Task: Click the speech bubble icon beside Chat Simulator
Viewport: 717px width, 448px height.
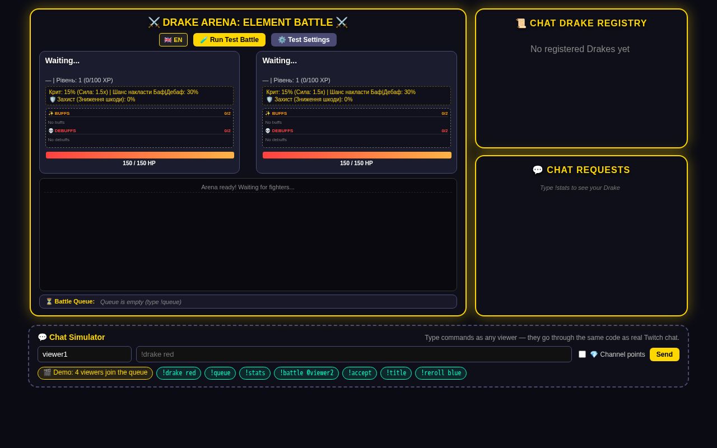Action: [43, 337]
